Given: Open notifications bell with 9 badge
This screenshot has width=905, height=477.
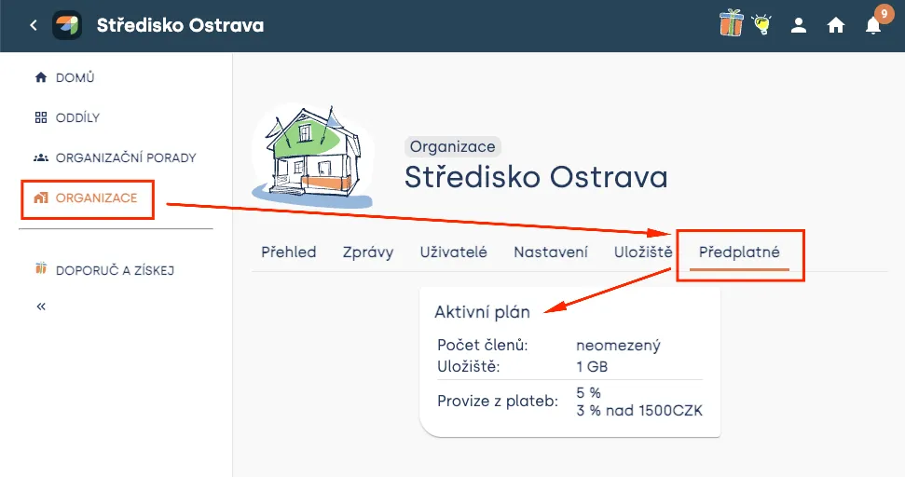Looking at the screenshot, I should [873, 25].
